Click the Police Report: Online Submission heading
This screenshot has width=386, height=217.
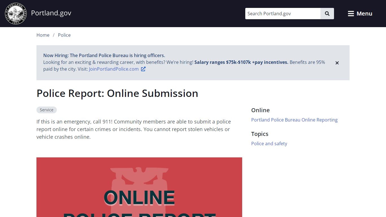click(117, 94)
